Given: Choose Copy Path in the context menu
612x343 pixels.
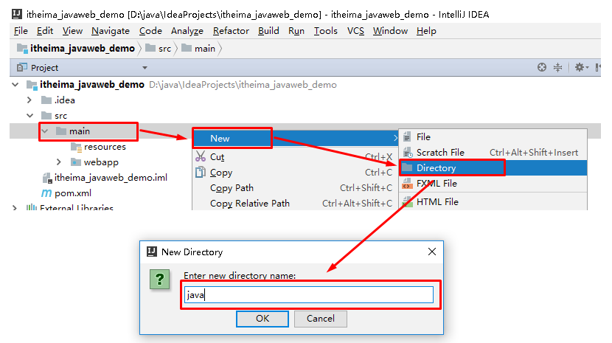Looking at the screenshot, I should pyautogui.click(x=296, y=188).
